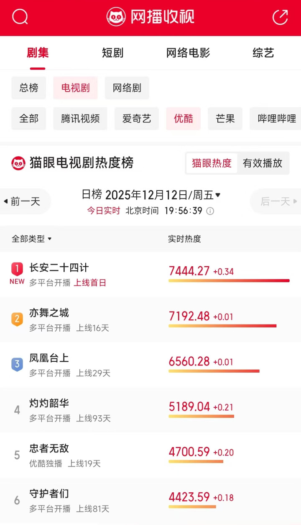Image resolution: width=301 pixels, height=525 pixels.
Task: Go to 前一天 ranking
Action: [x=25, y=202]
